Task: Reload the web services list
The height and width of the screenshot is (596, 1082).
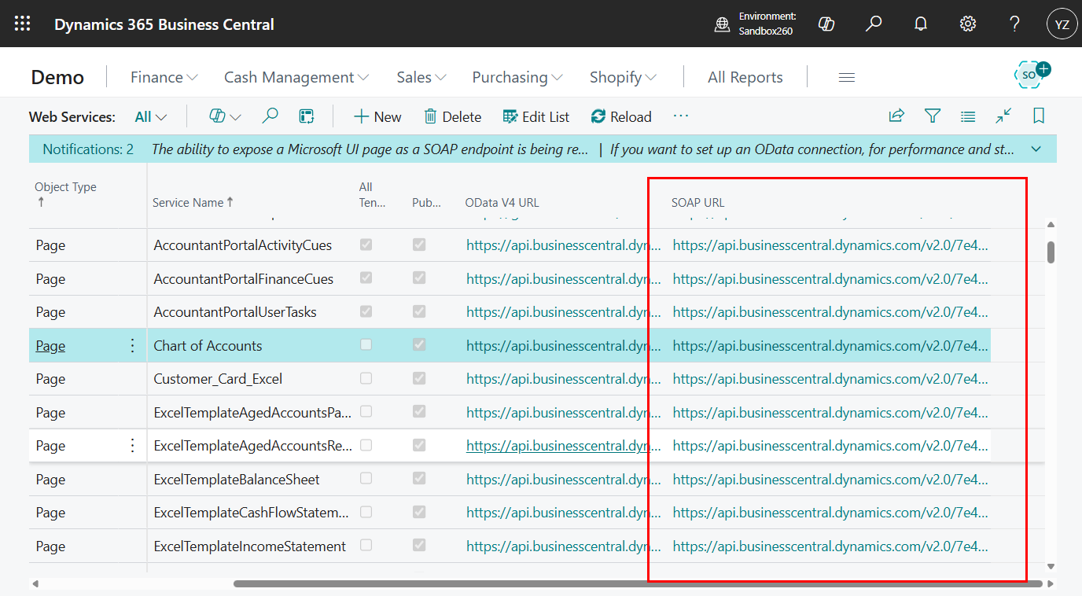Action: tap(621, 116)
